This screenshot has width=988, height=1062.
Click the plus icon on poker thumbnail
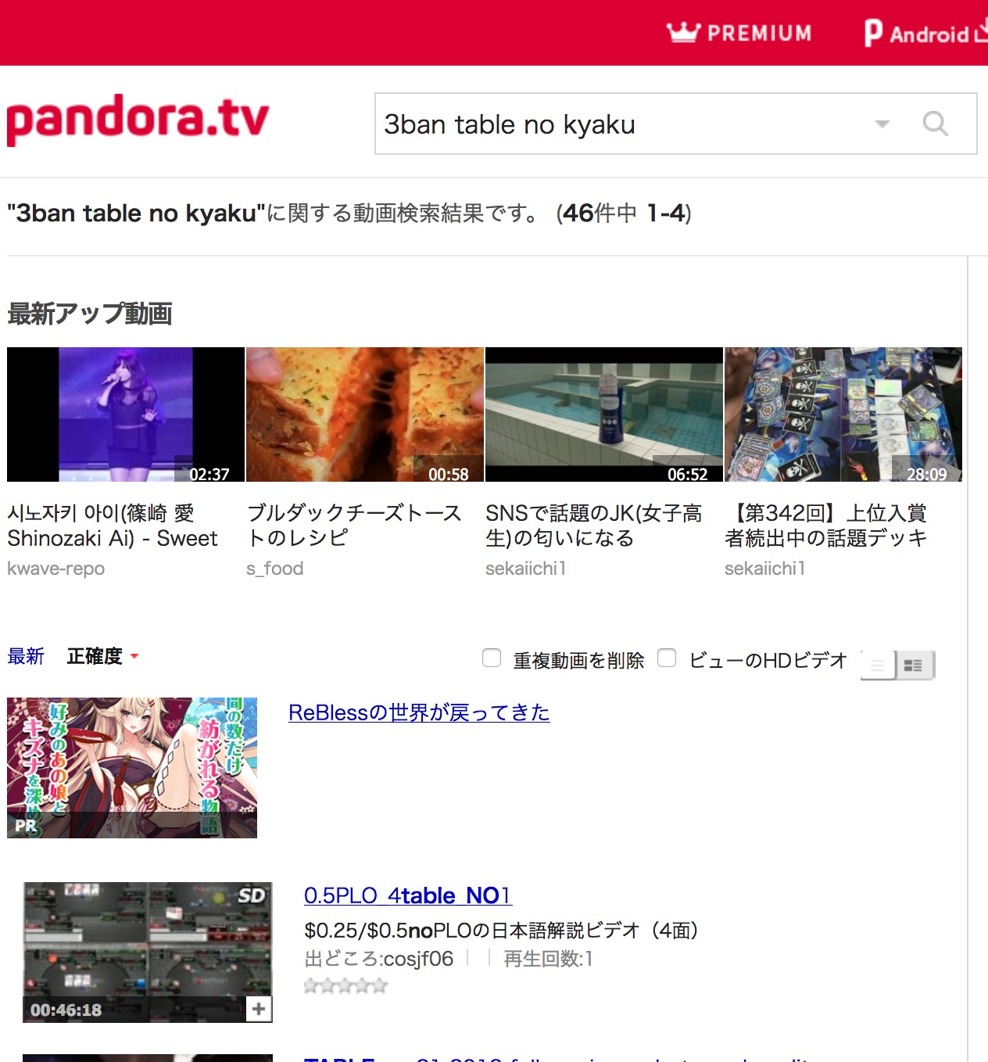(x=259, y=1009)
